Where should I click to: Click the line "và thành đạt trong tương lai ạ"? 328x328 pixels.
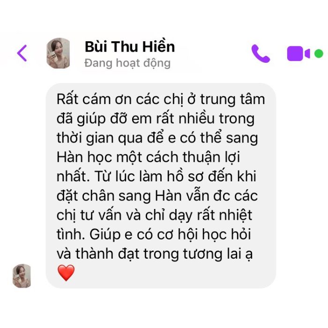155,254
